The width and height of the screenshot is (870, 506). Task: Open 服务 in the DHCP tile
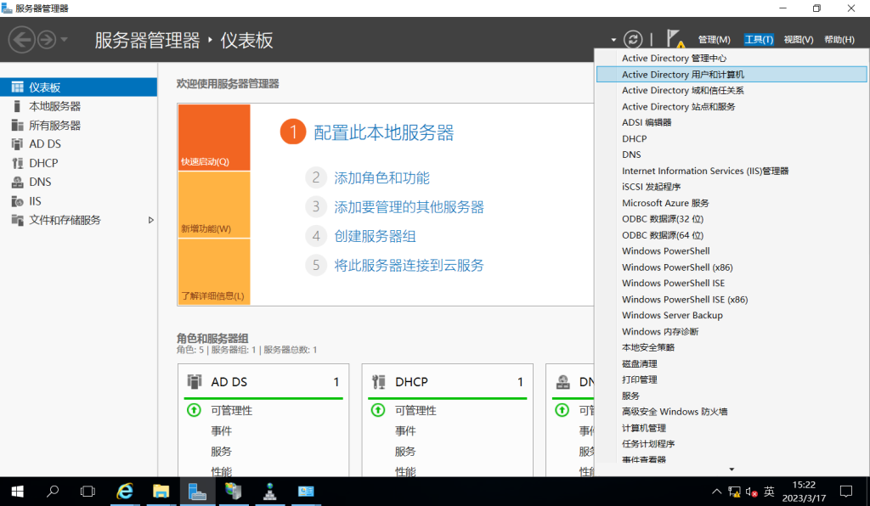click(x=405, y=452)
